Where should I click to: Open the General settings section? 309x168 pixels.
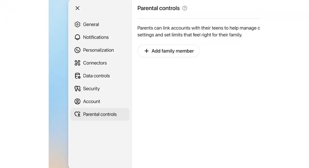tap(91, 24)
